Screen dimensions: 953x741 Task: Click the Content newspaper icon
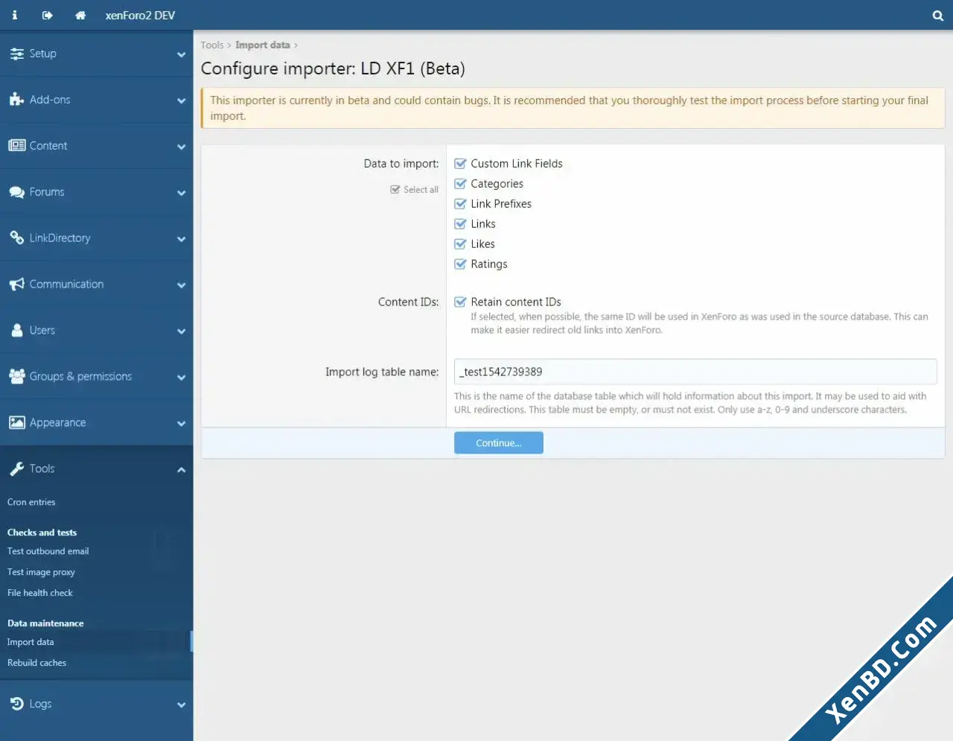click(16, 145)
